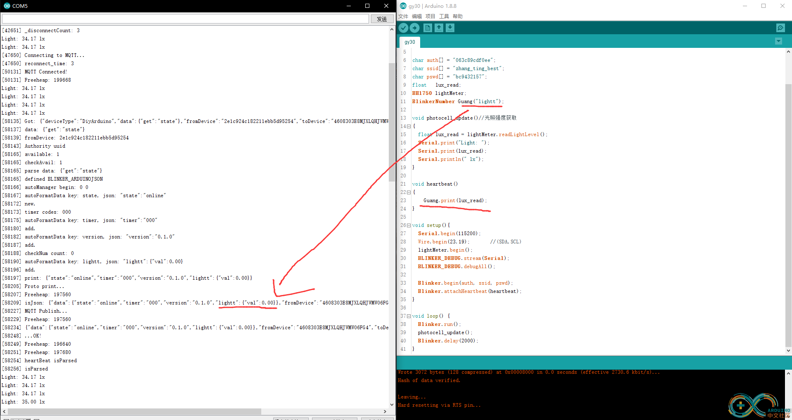Screen dimensions: 792x420
Task: Collapse loop function fold at line 37
Action: coord(409,316)
